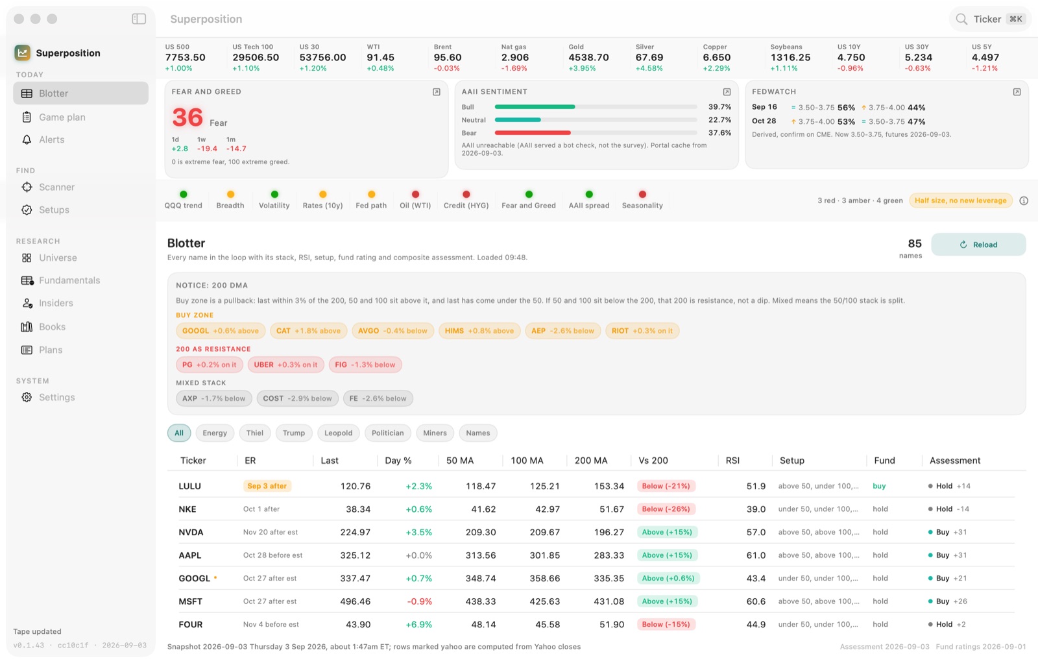This screenshot has width=1038, height=663.
Task: Click the Settings gear icon
Action: 27,397
